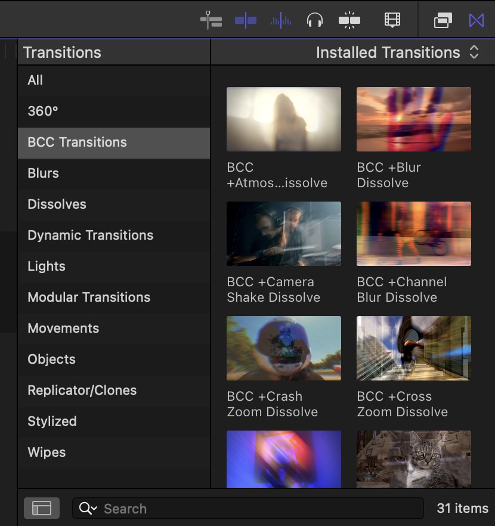
Task: Click the BCC +Crash Zoom Dissolve label
Action: pyautogui.click(x=273, y=404)
